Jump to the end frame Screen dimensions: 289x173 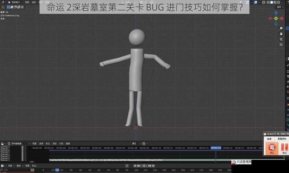click(x=153, y=166)
